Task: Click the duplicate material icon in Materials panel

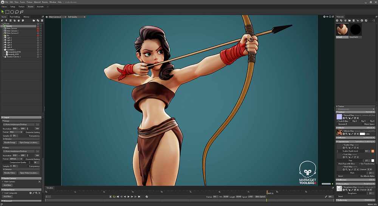Action: pos(341,21)
